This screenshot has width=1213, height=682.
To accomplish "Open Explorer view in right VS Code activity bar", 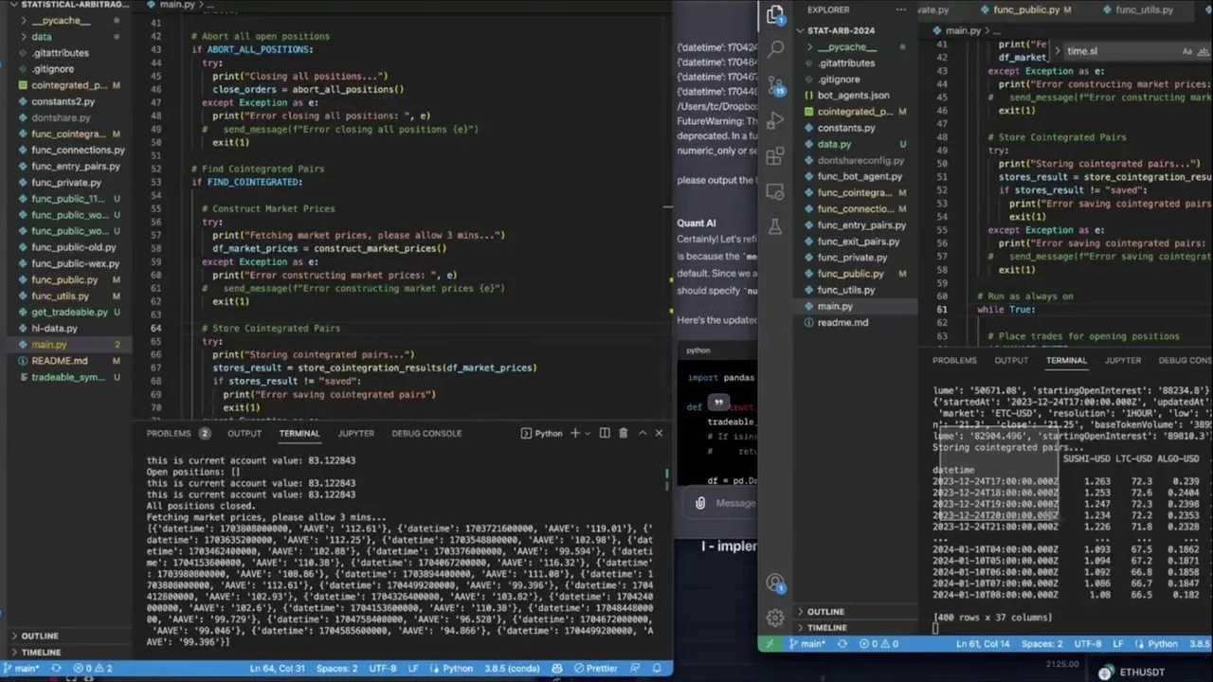I will tap(775, 14).
